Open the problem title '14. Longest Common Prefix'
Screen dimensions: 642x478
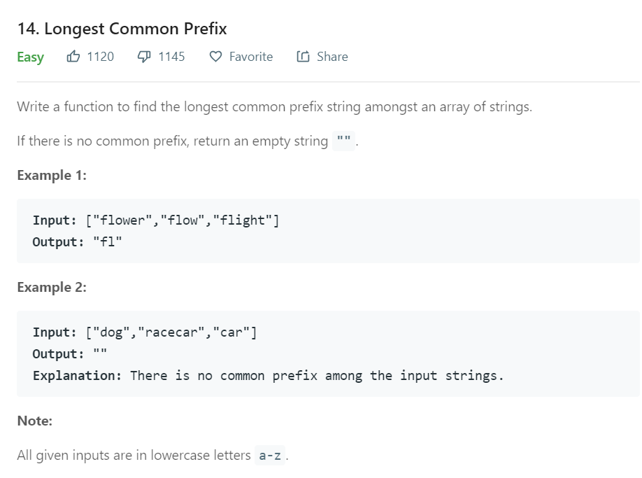[123, 29]
